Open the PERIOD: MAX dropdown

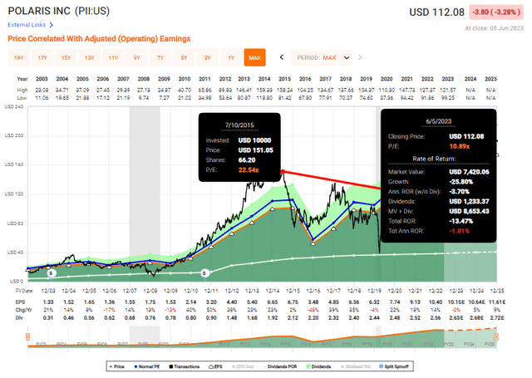click(x=321, y=57)
